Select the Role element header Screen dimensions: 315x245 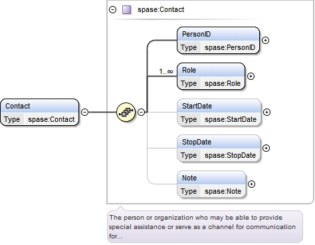point(211,70)
